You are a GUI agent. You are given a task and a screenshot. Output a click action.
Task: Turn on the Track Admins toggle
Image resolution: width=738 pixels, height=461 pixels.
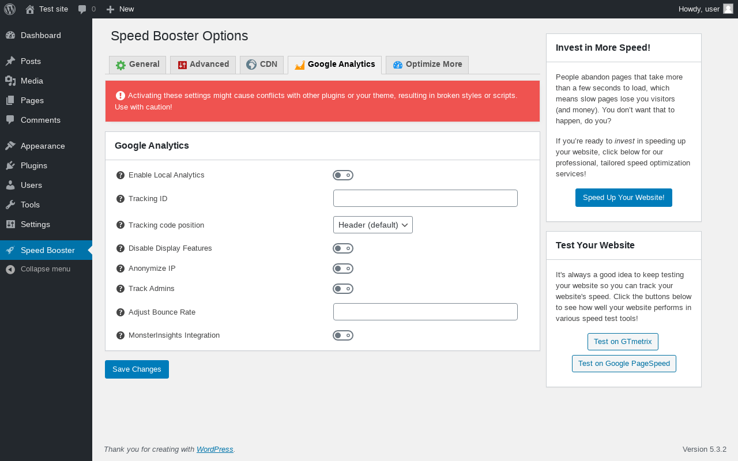click(343, 289)
